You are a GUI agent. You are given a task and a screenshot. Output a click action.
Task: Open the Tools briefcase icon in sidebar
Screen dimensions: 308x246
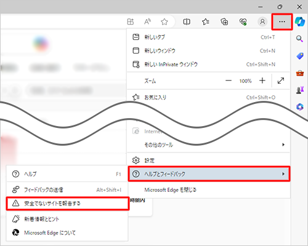coord(300,73)
